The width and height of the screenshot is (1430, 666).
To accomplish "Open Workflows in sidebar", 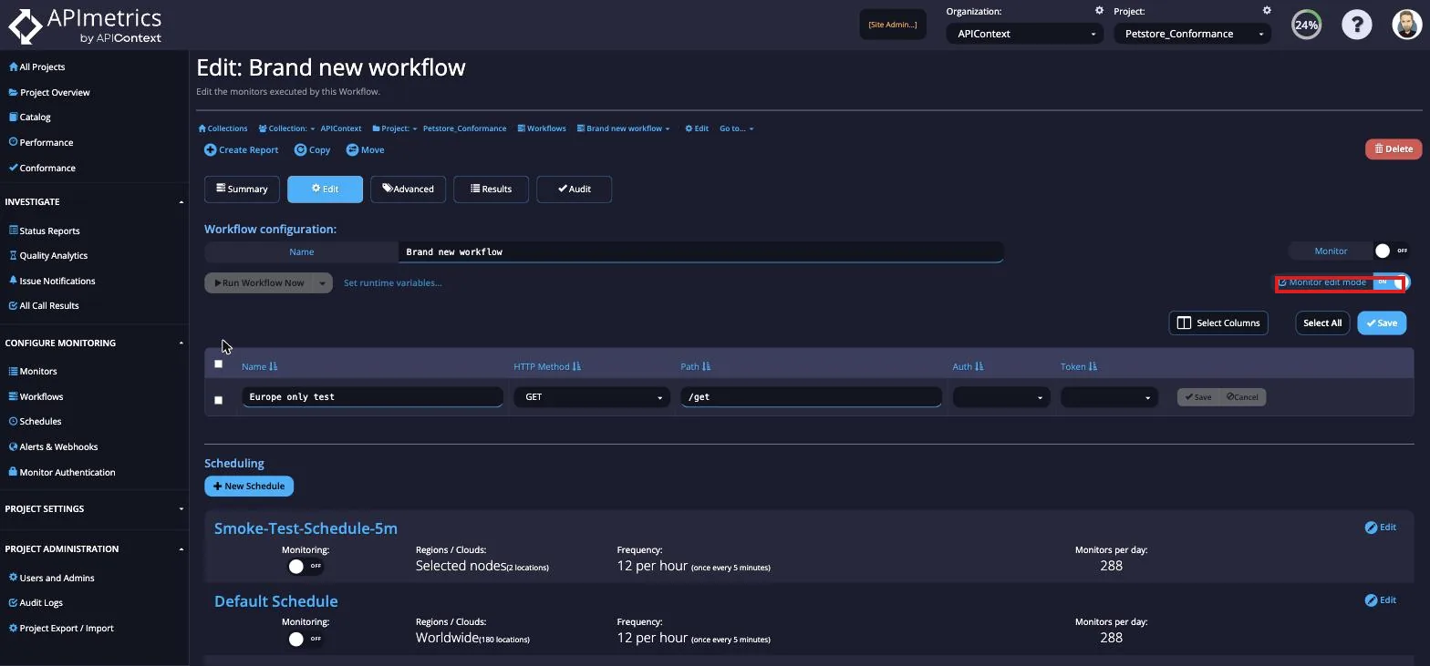I will (x=36, y=396).
